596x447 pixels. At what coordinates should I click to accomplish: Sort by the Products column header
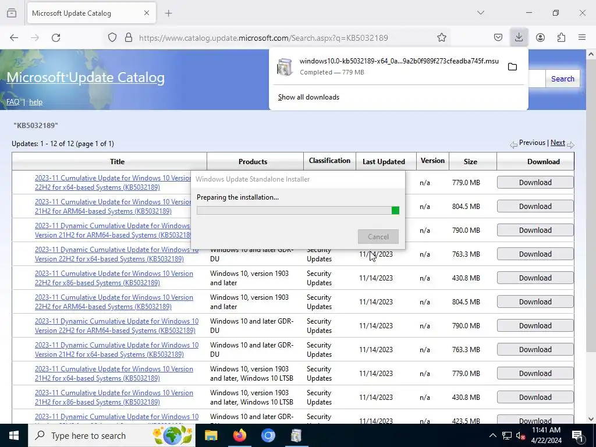coord(253,162)
